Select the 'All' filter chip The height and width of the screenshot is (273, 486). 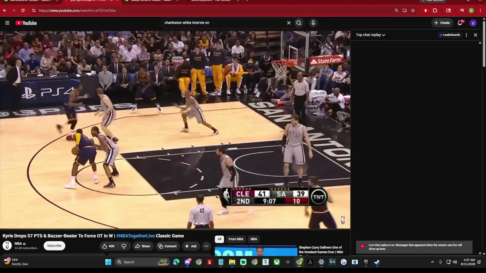[219, 239]
